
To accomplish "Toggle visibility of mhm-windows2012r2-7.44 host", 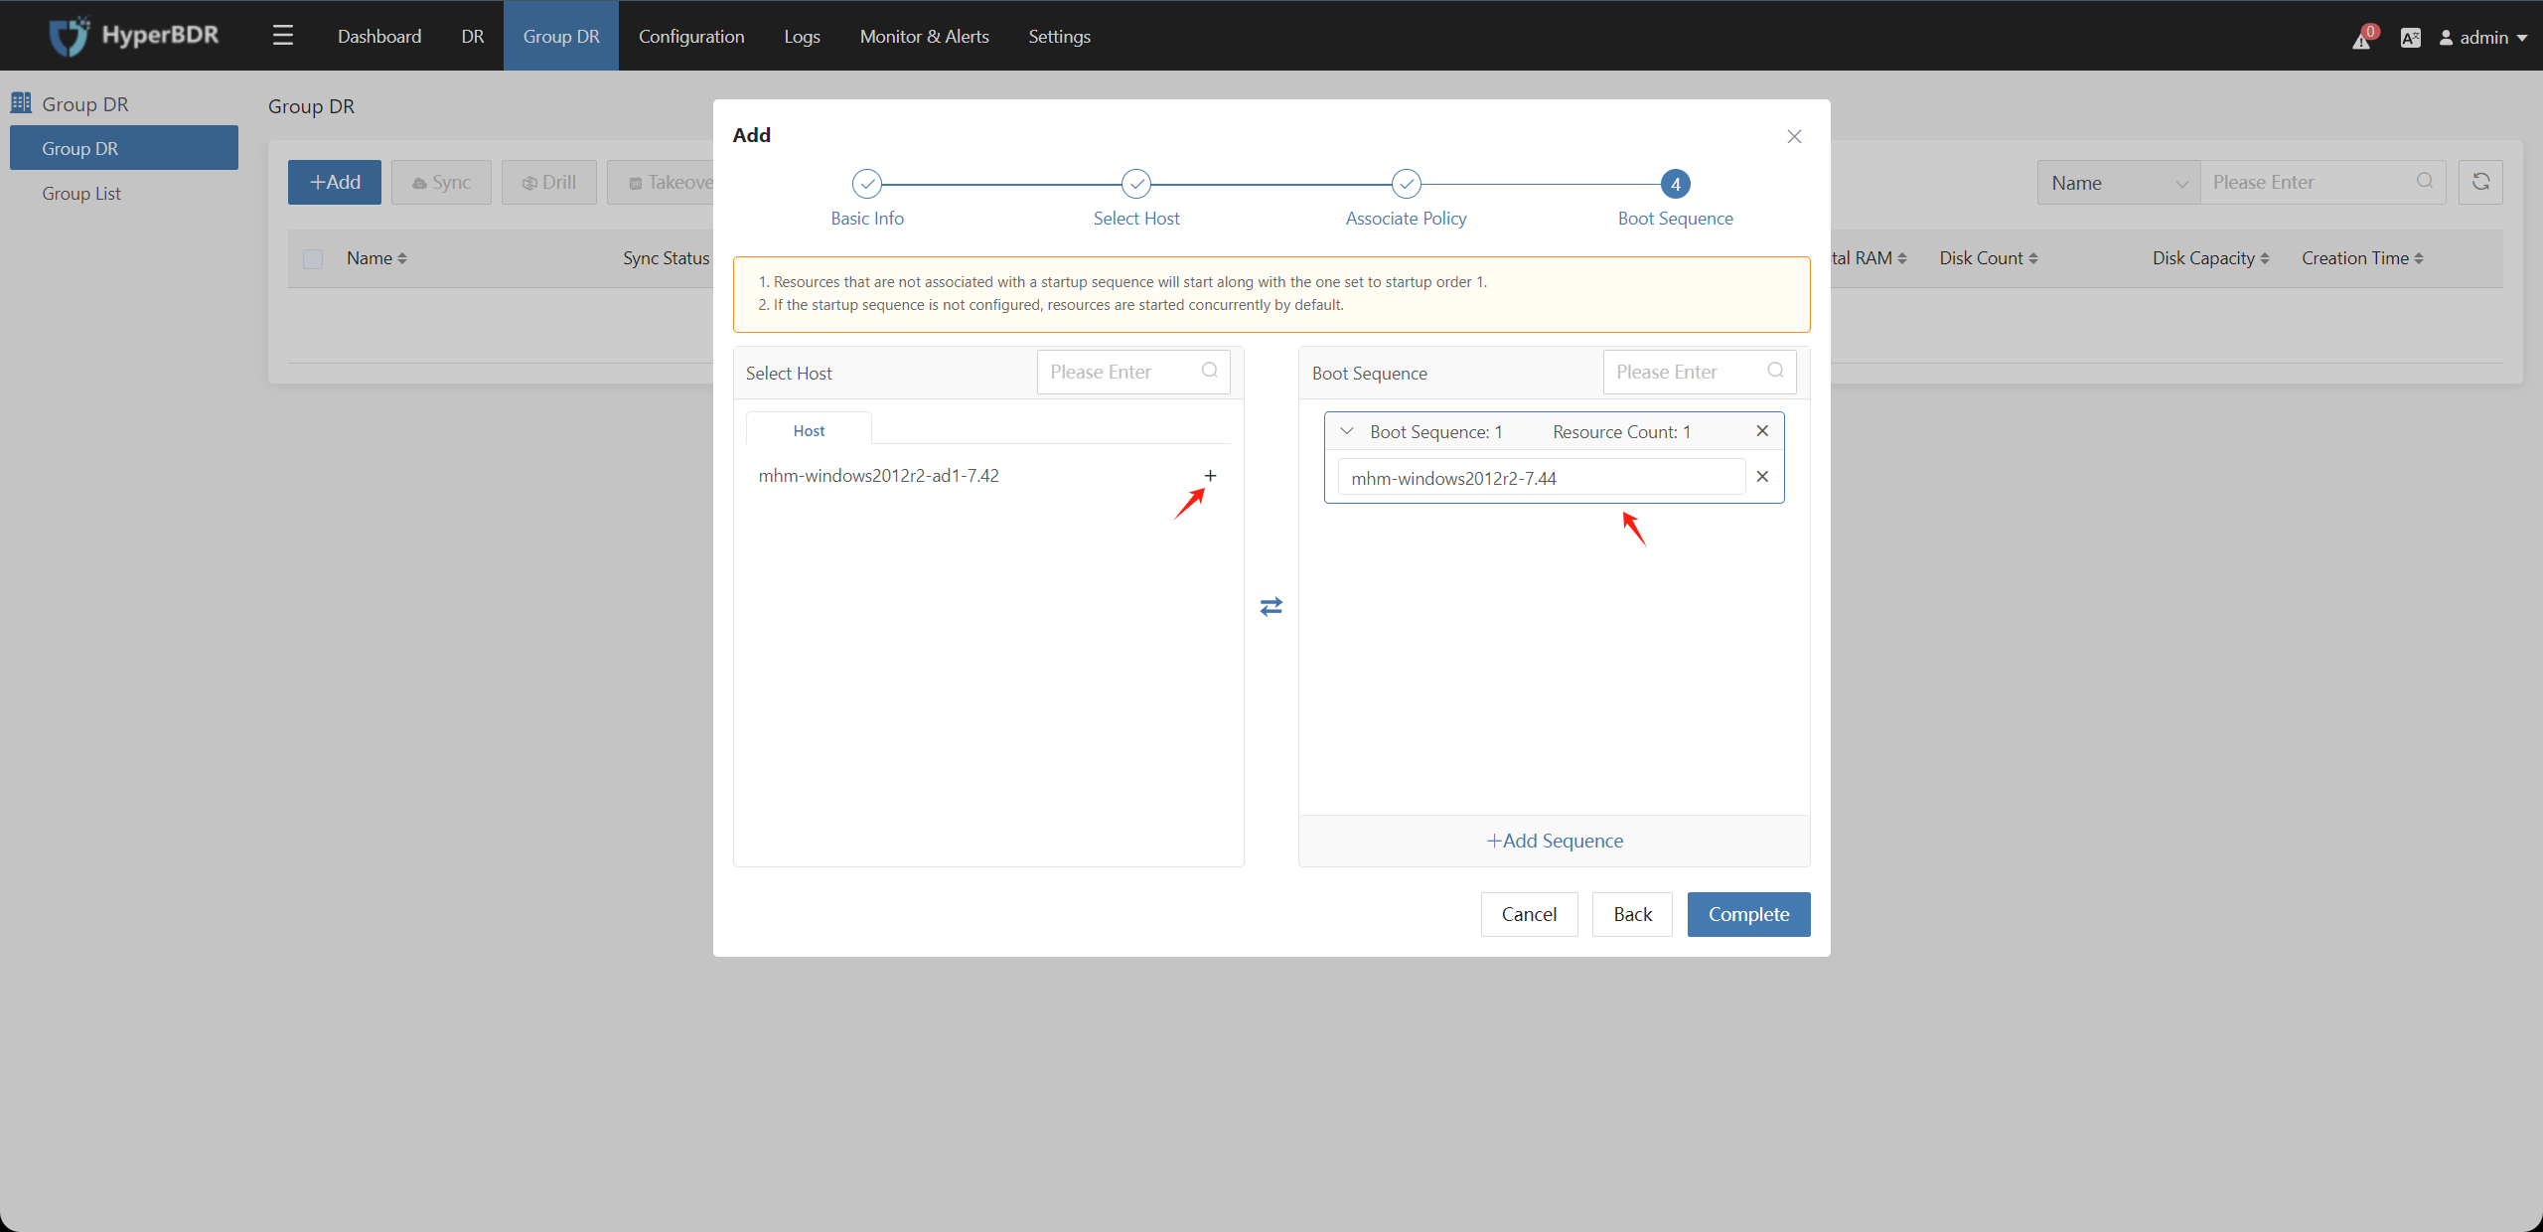I will (x=1348, y=429).
